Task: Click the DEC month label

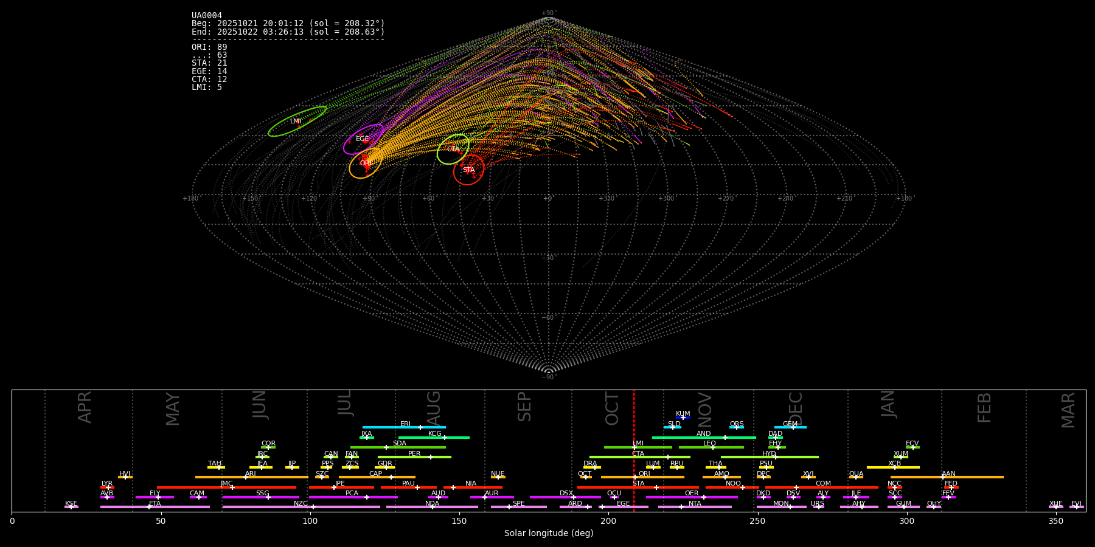Action: pyautogui.click(x=796, y=408)
